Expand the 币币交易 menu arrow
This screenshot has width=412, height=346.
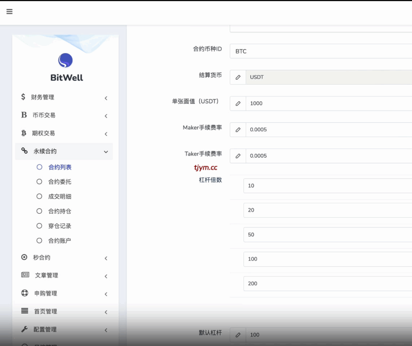pyautogui.click(x=106, y=116)
